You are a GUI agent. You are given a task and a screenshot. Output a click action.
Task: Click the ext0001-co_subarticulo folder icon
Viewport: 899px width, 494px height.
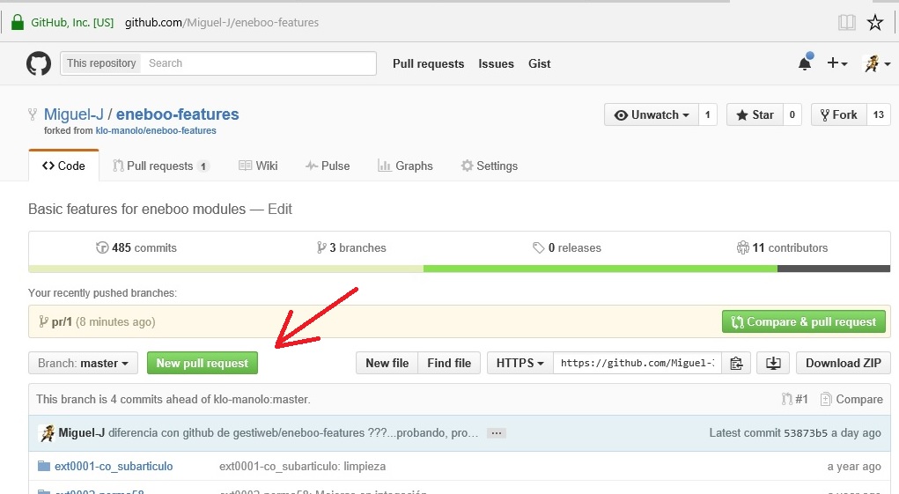[x=43, y=465]
